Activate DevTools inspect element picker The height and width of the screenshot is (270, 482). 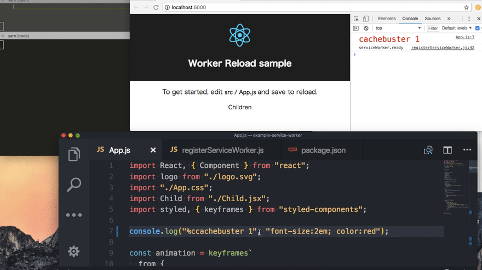[x=356, y=19]
